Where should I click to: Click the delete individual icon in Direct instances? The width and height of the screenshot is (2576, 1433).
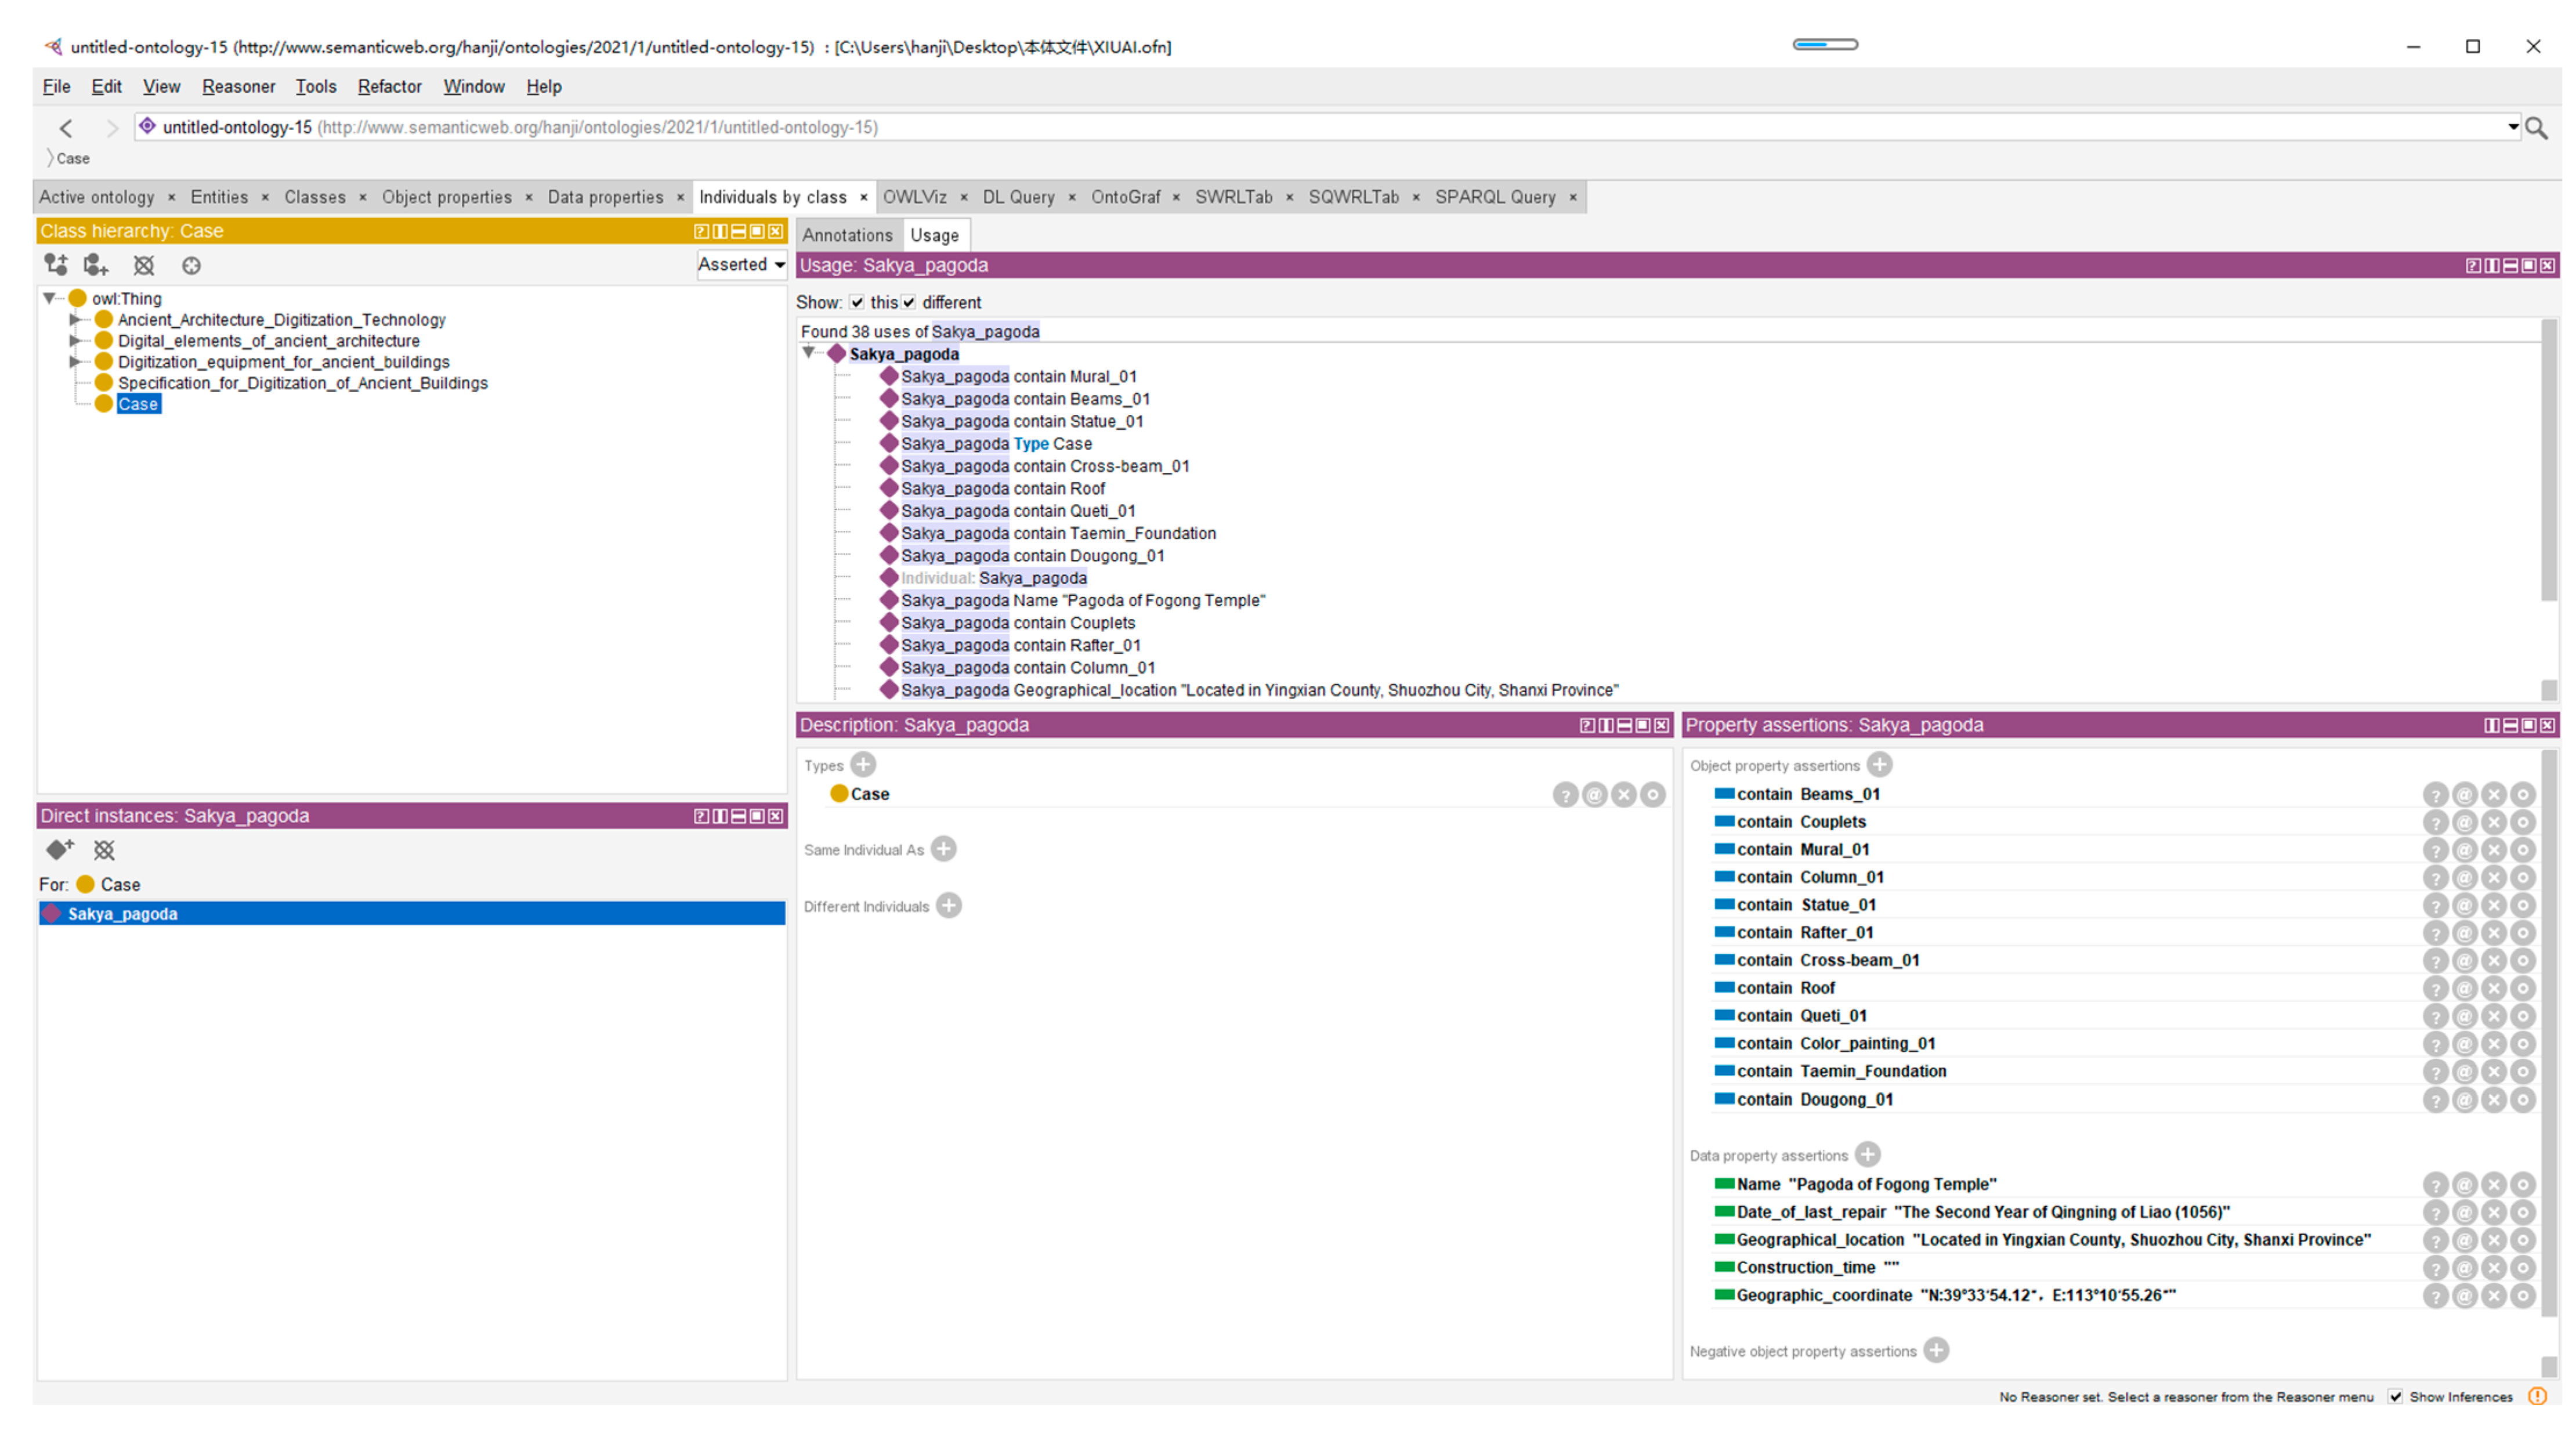[x=104, y=850]
